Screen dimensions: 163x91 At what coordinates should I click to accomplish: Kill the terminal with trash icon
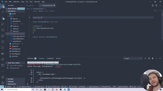[153, 58]
